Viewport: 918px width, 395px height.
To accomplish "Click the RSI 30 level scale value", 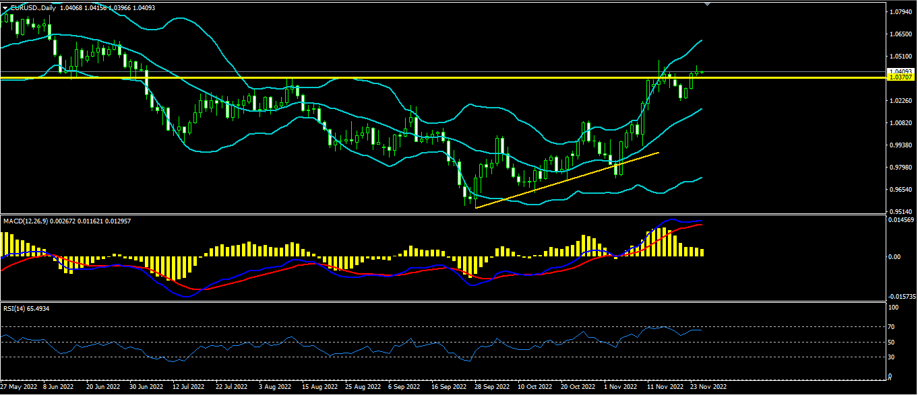I will [x=893, y=357].
